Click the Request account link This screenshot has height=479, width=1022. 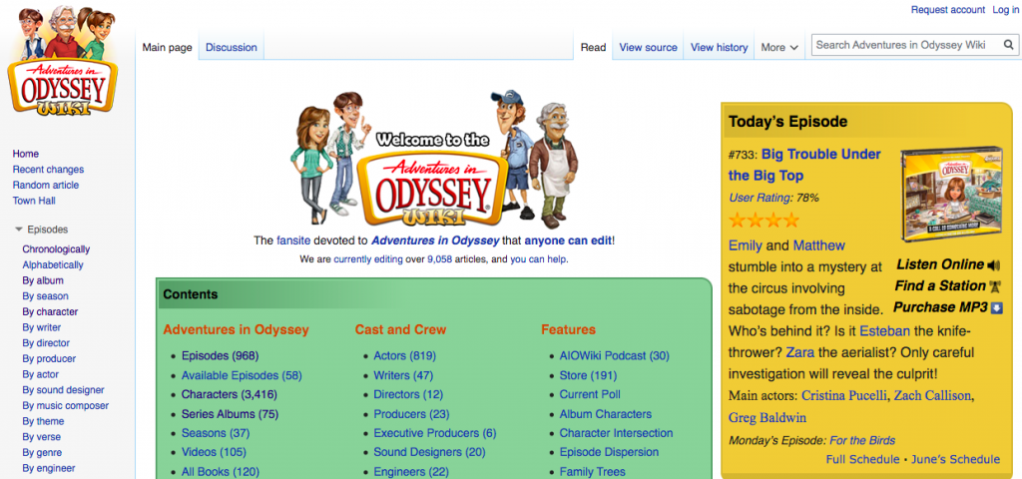pos(948,10)
